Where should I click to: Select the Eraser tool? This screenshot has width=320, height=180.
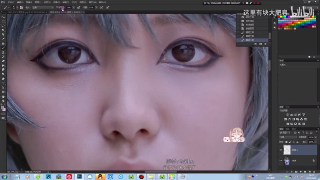(x=3, y=61)
